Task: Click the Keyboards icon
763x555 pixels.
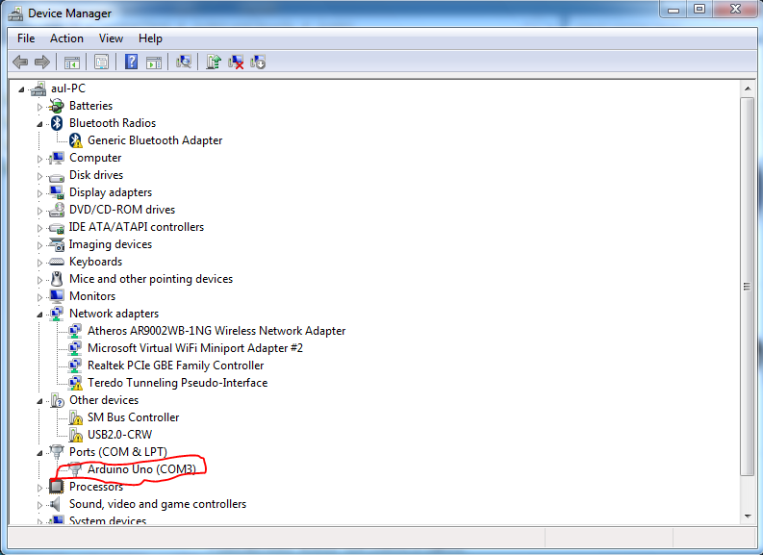Action: click(x=57, y=263)
